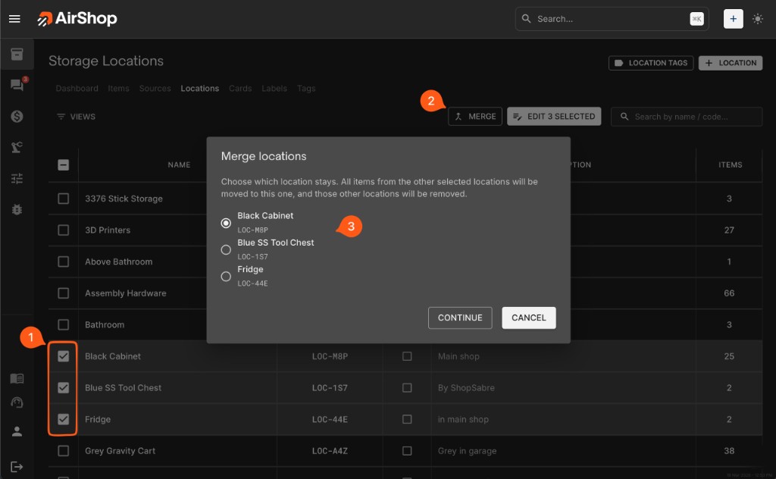776x479 pixels.
Task: Click the logout icon in sidebar
Action: click(17, 466)
